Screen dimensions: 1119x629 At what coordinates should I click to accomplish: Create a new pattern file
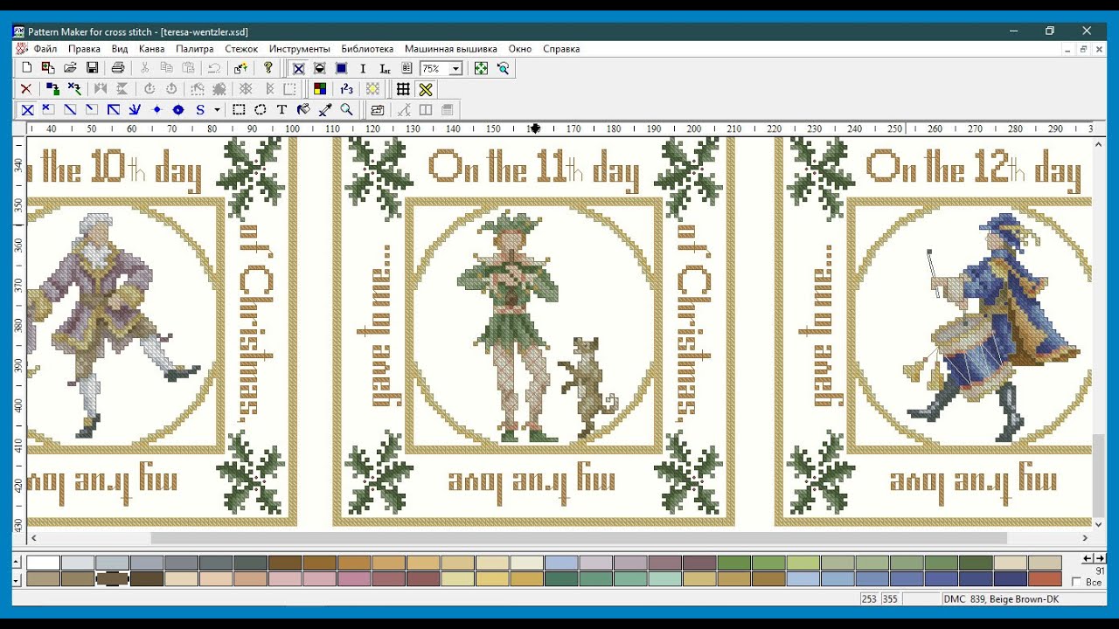point(27,68)
